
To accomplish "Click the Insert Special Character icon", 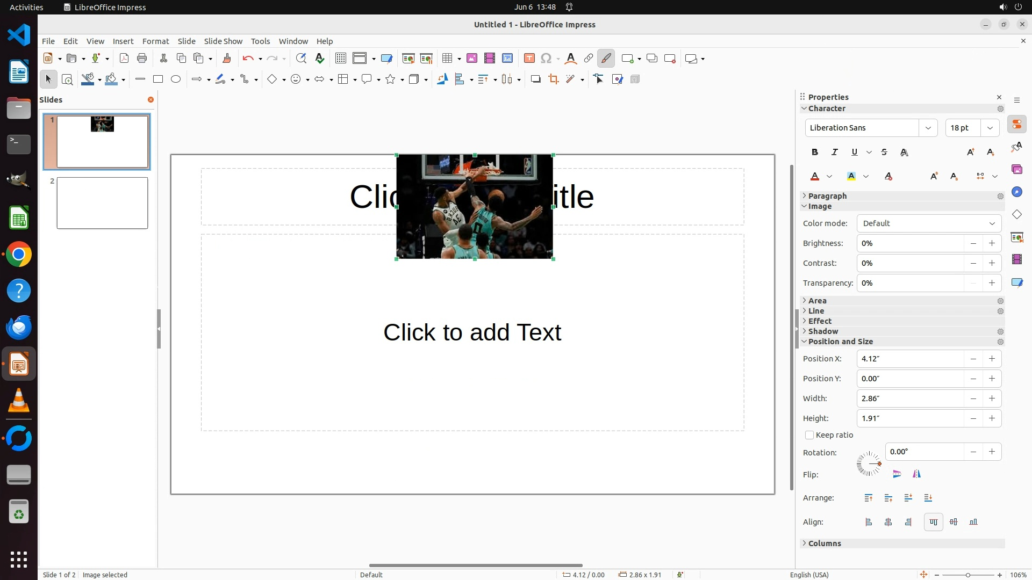I will pos(546,59).
